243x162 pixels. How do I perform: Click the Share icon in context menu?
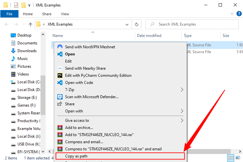click(x=60, y=104)
